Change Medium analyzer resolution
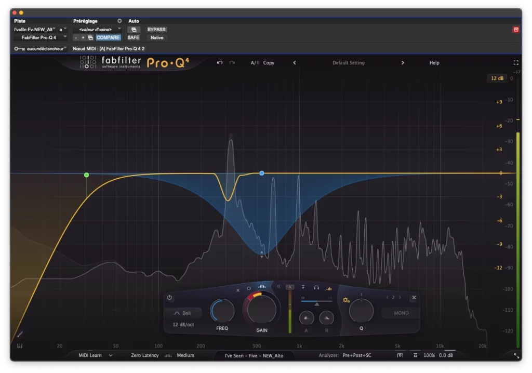 tap(185, 355)
